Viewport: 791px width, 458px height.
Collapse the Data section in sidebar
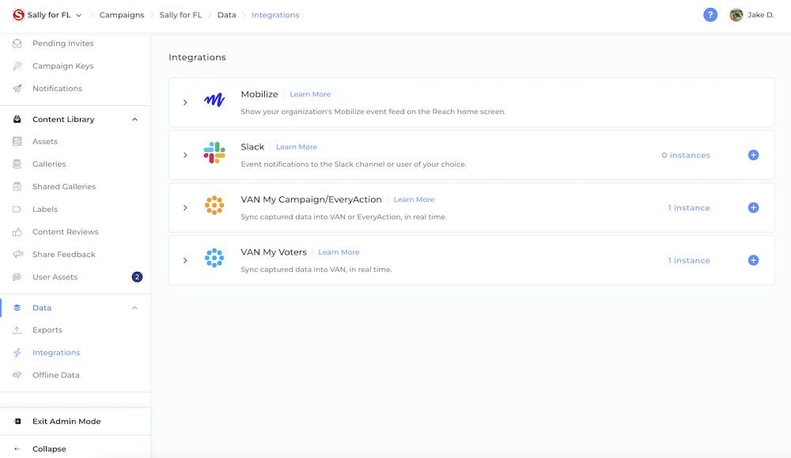pyautogui.click(x=134, y=308)
